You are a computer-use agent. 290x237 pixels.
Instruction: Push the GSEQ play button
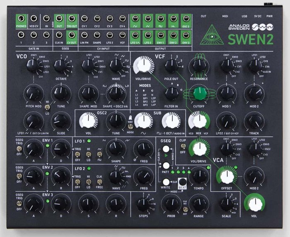pos(166,149)
